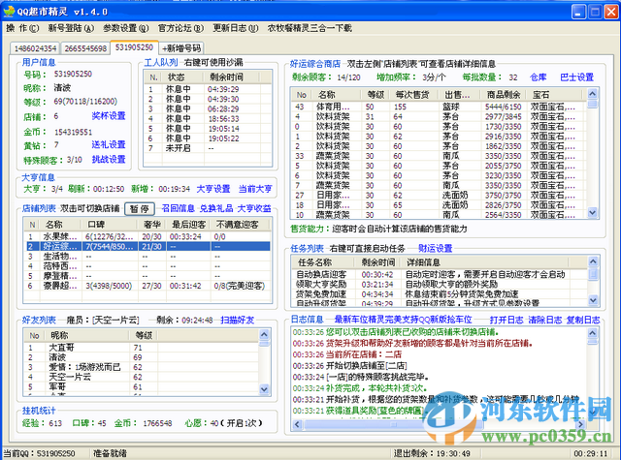Open 大亨设置 link
The image size is (621, 460).
point(212,189)
